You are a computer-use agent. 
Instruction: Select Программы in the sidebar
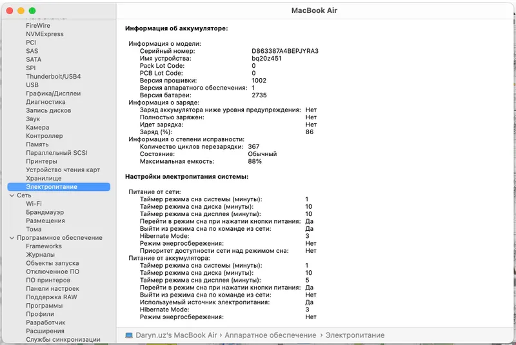[x=44, y=306]
